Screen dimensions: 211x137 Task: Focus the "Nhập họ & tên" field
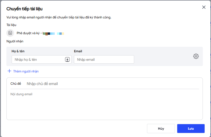click(38, 60)
